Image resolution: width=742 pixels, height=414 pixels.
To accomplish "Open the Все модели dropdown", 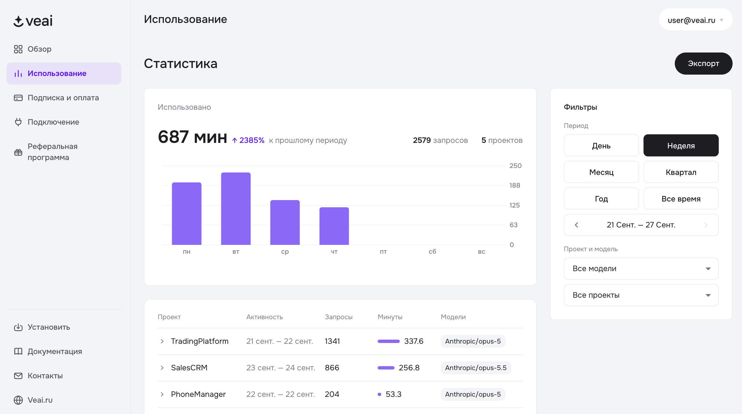I will tap(641, 269).
